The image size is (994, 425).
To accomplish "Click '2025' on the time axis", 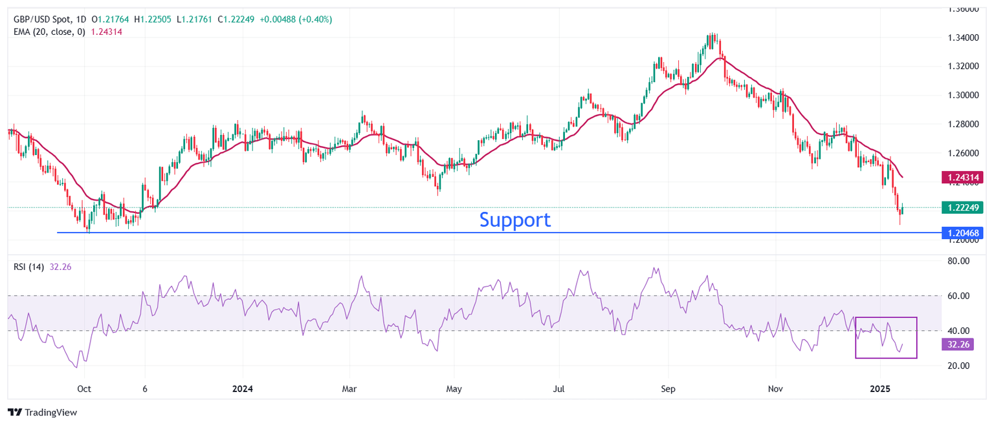I will pyautogui.click(x=879, y=389).
